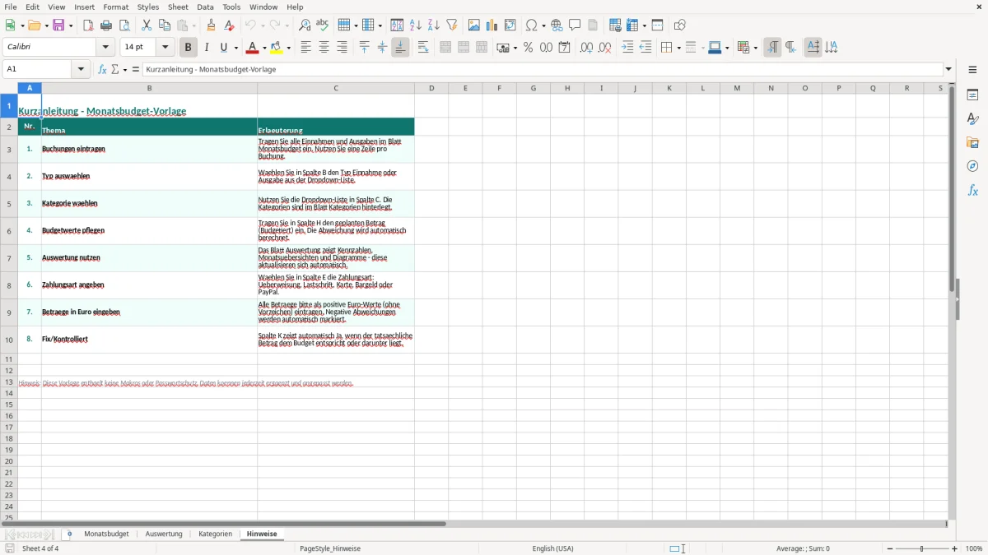The height and width of the screenshot is (555, 988).
Task: Click the Format as Percent icon
Action: coord(528,48)
